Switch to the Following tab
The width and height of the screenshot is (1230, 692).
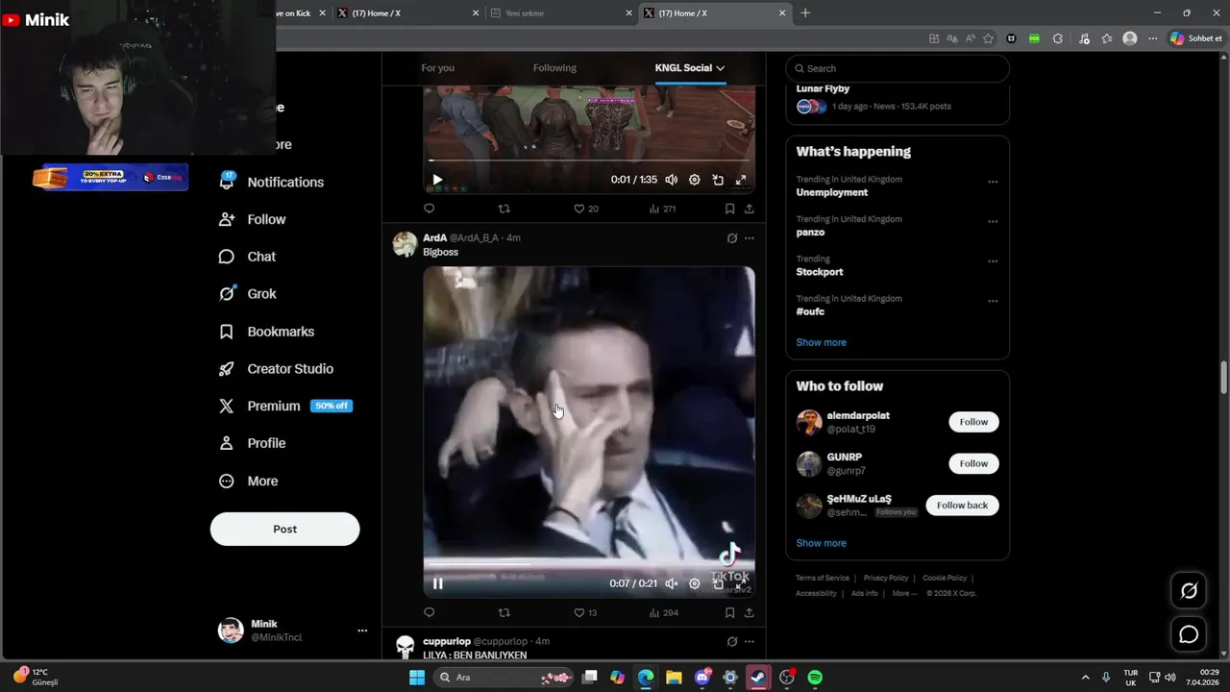(554, 68)
